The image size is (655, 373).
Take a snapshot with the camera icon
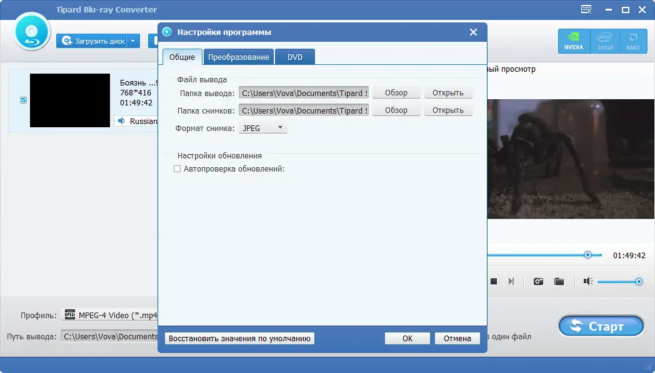pos(538,281)
